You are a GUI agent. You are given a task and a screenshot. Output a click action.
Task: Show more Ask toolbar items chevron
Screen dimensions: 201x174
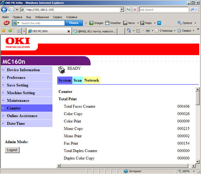pyautogui.click(x=159, y=23)
